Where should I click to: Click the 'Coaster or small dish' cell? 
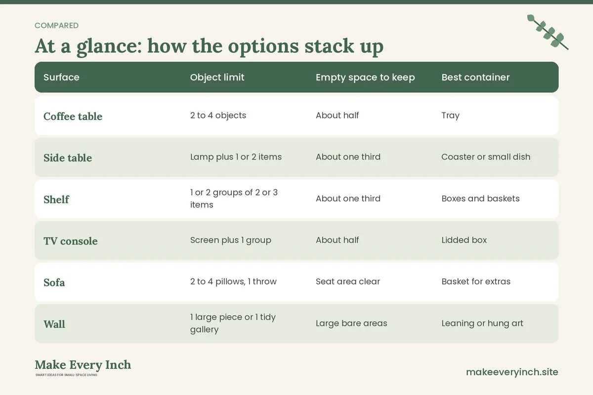[x=486, y=157]
